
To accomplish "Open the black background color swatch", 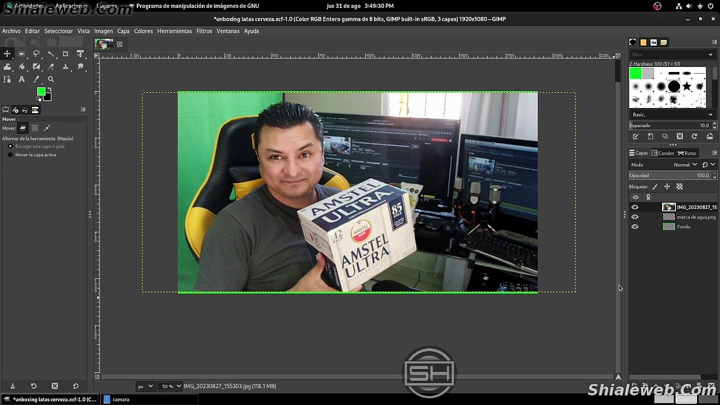I will tap(48, 97).
